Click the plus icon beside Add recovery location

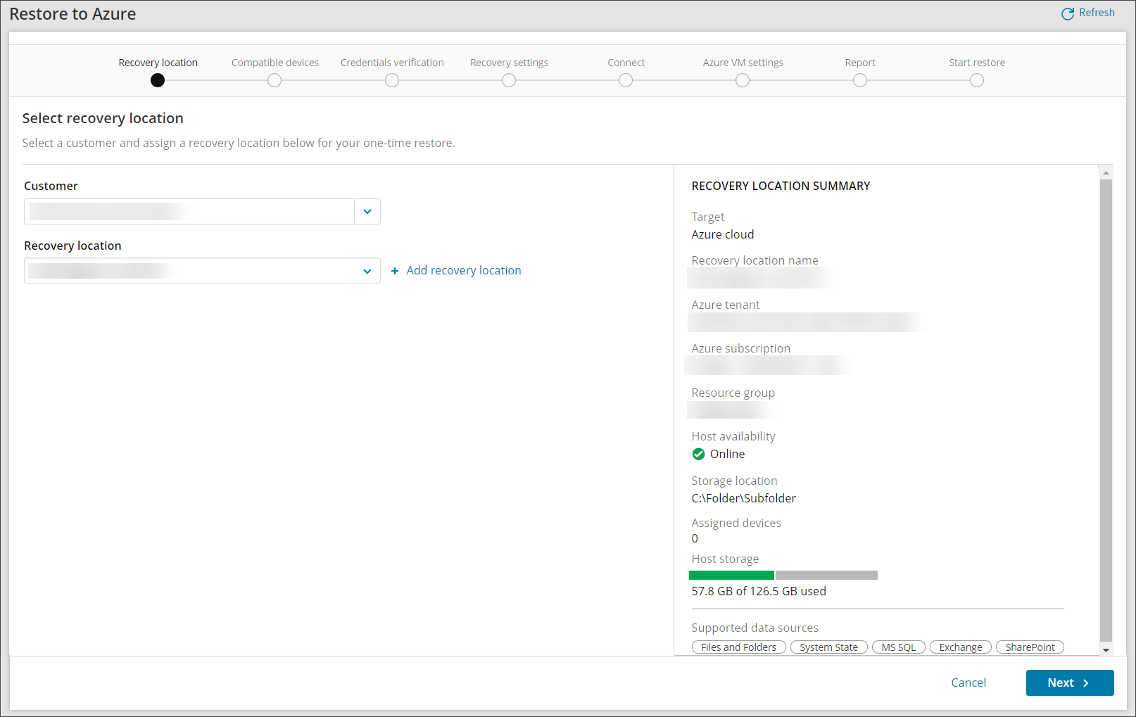[395, 271]
